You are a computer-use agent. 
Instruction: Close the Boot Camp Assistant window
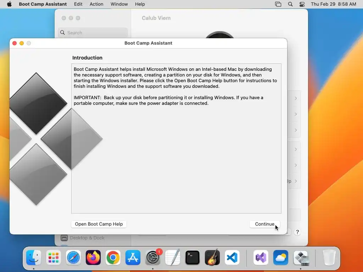(15, 43)
